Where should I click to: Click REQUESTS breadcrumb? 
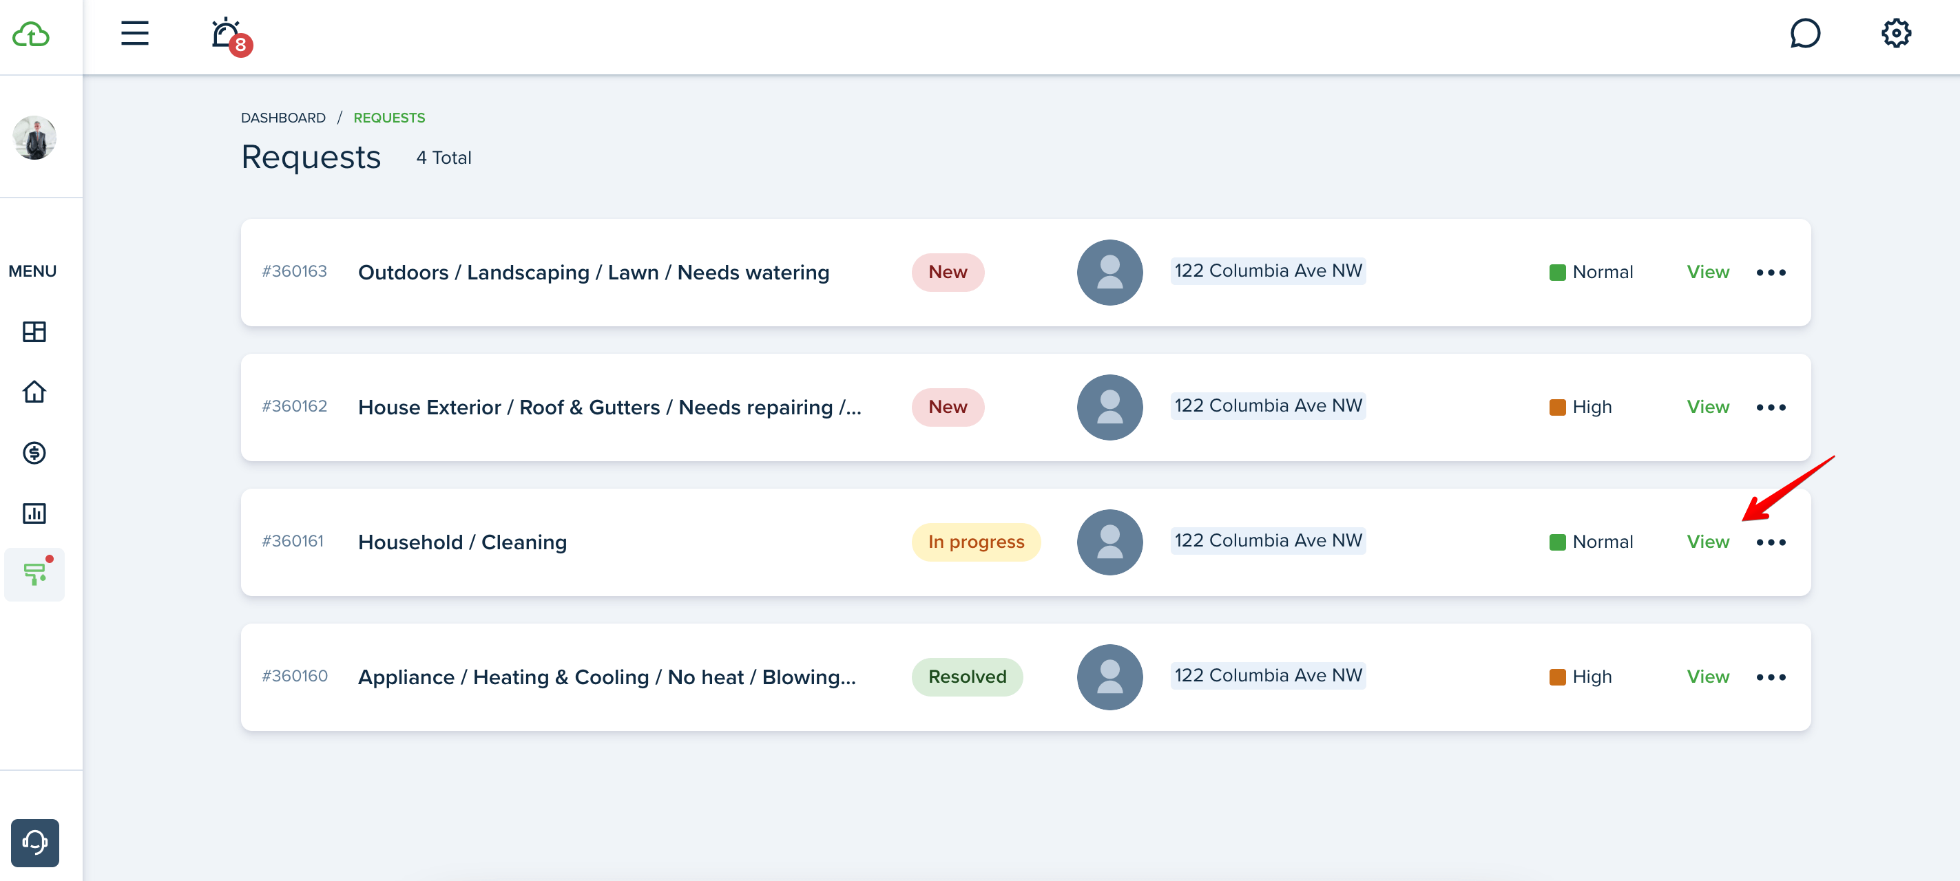389,118
